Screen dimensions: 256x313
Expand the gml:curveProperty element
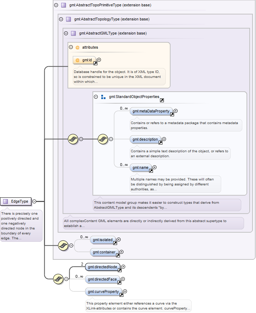(x=125, y=291)
